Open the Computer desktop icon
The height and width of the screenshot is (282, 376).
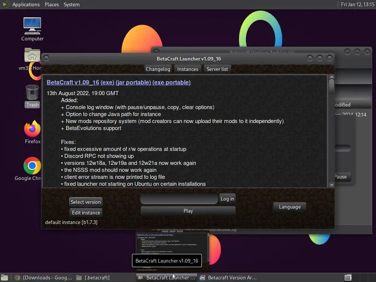[x=32, y=29]
